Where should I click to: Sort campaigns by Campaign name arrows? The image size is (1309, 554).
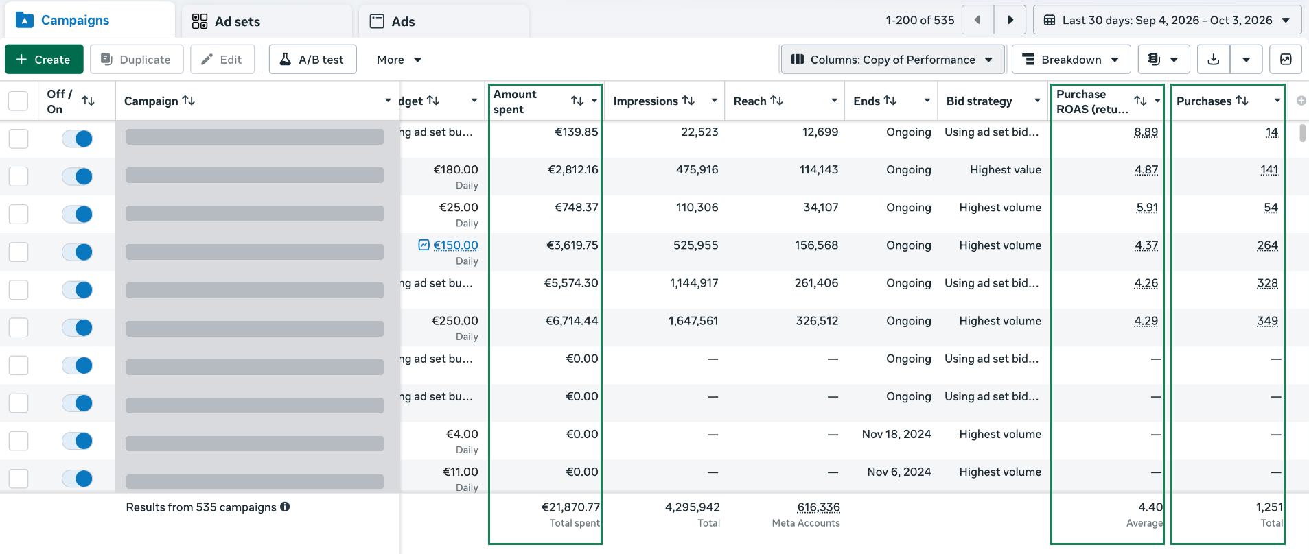click(188, 101)
